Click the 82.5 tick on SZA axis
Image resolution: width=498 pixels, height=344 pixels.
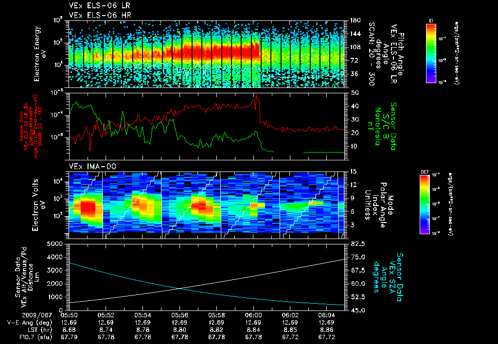pos(358,244)
